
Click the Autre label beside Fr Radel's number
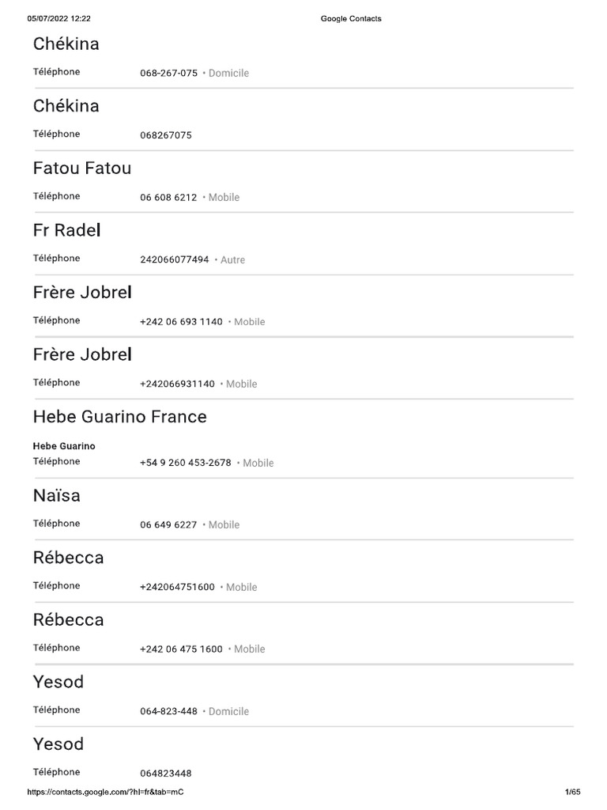[232, 259]
